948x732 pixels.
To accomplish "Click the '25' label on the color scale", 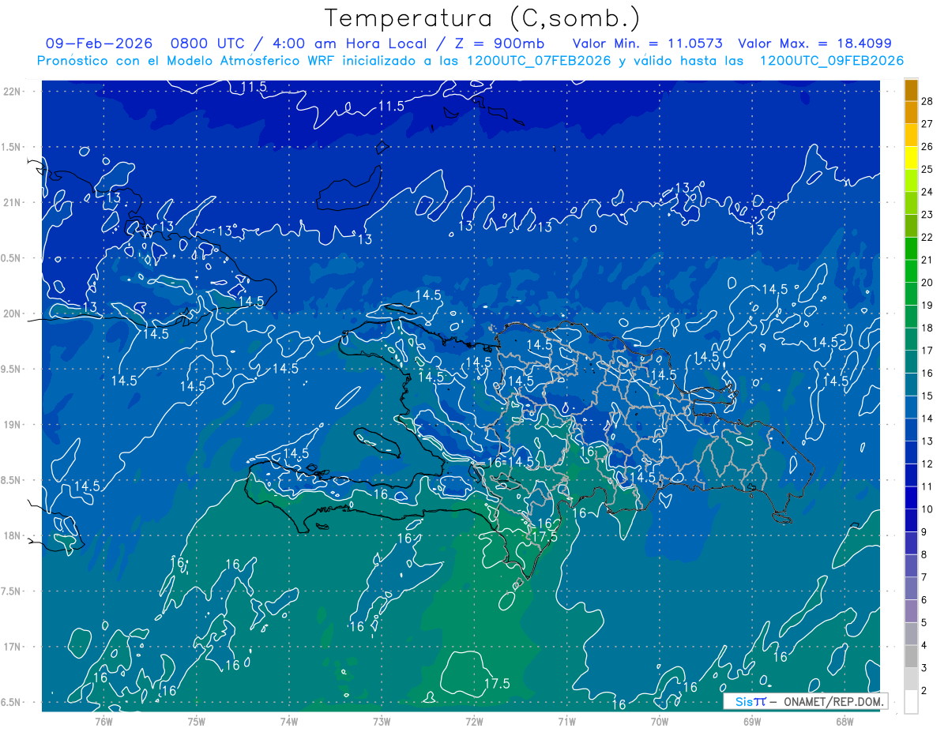I will click(x=927, y=169).
